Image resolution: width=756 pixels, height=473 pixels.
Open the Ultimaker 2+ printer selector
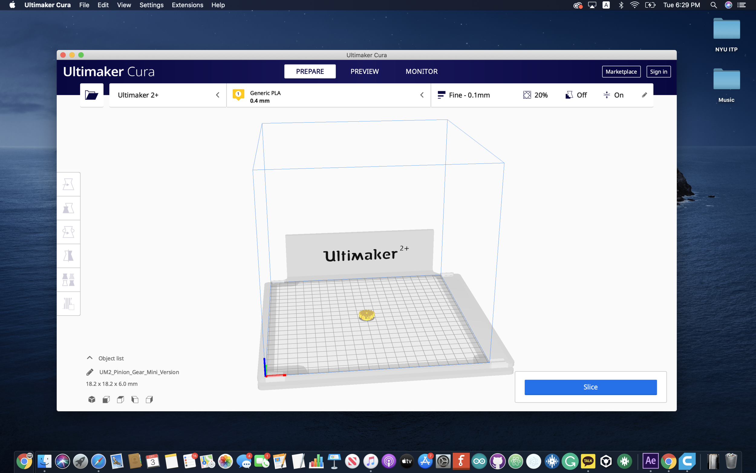pos(168,95)
